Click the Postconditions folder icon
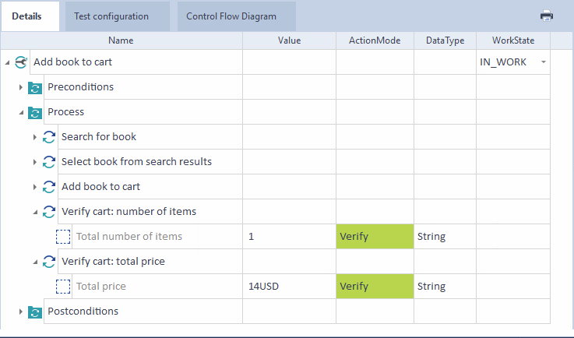The image size is (574, 338). click(34, 312)
